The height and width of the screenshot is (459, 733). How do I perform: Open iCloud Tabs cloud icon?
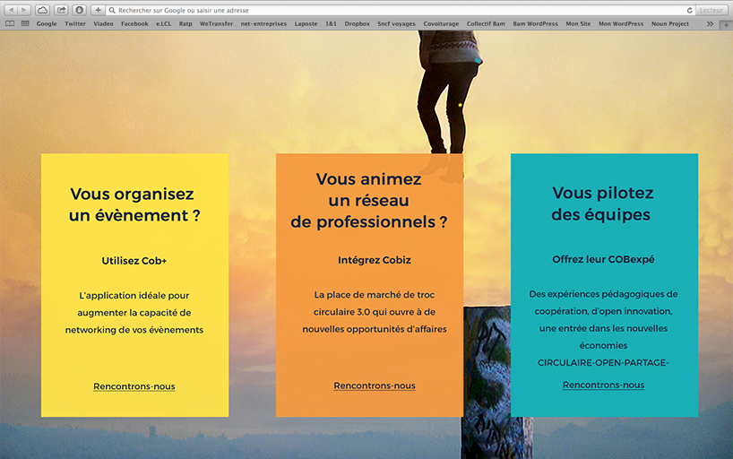click(42, 10)
